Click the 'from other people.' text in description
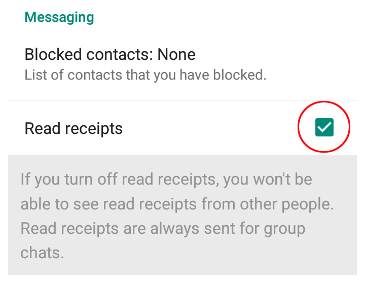The height and width of the screenshot is (283, 365). (268, 204)
